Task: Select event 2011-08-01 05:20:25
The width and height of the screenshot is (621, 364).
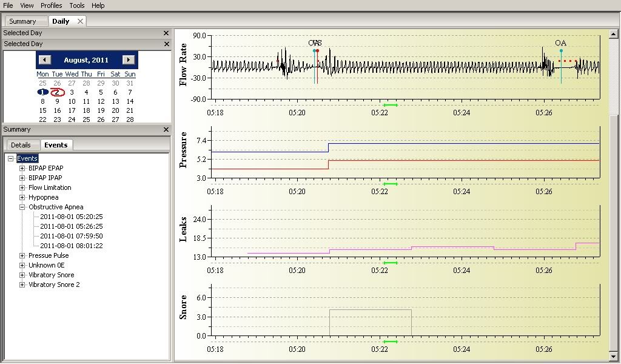Action: pyautogui.click(x=72, y=217)
